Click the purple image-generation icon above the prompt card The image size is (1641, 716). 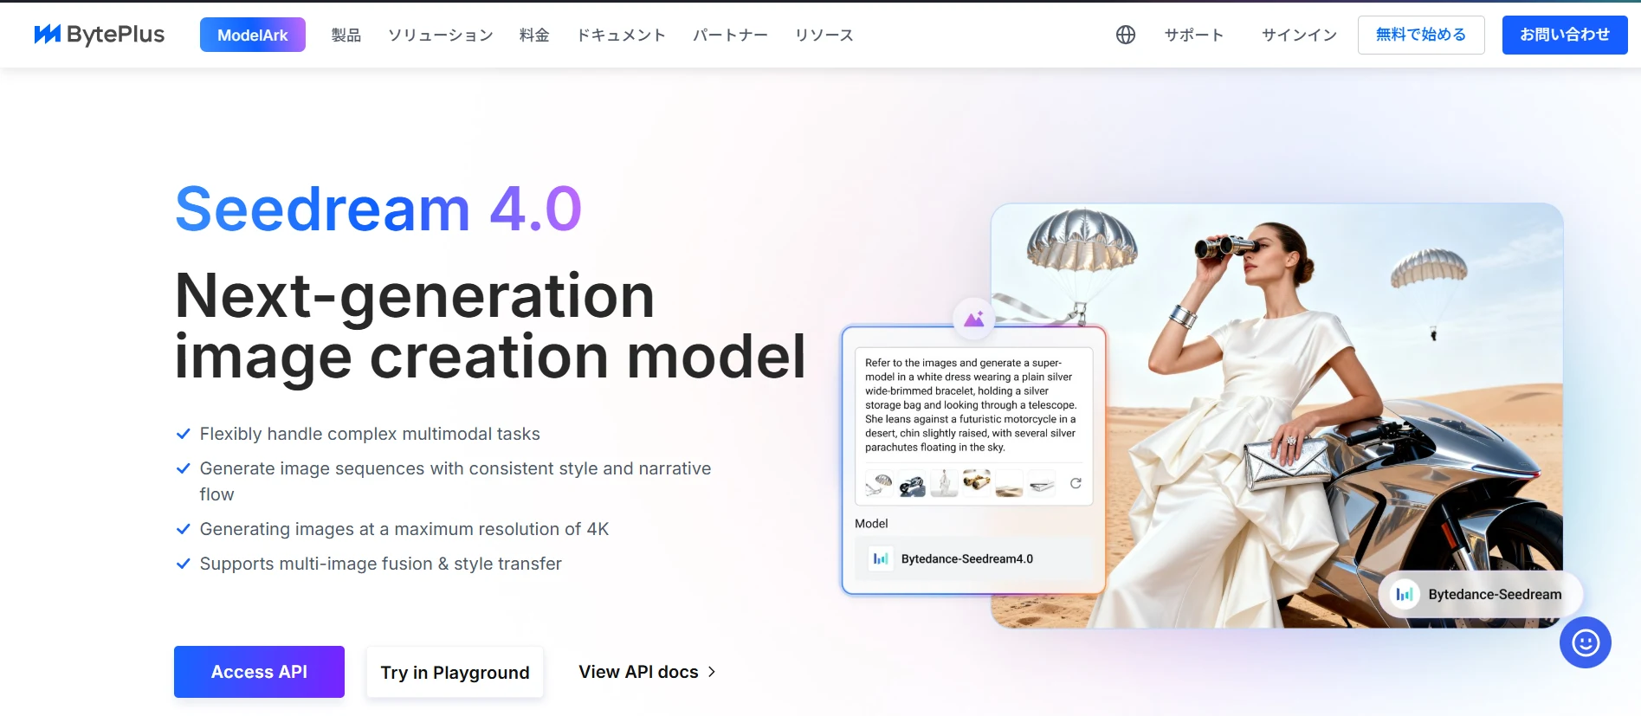pos(974,319)
